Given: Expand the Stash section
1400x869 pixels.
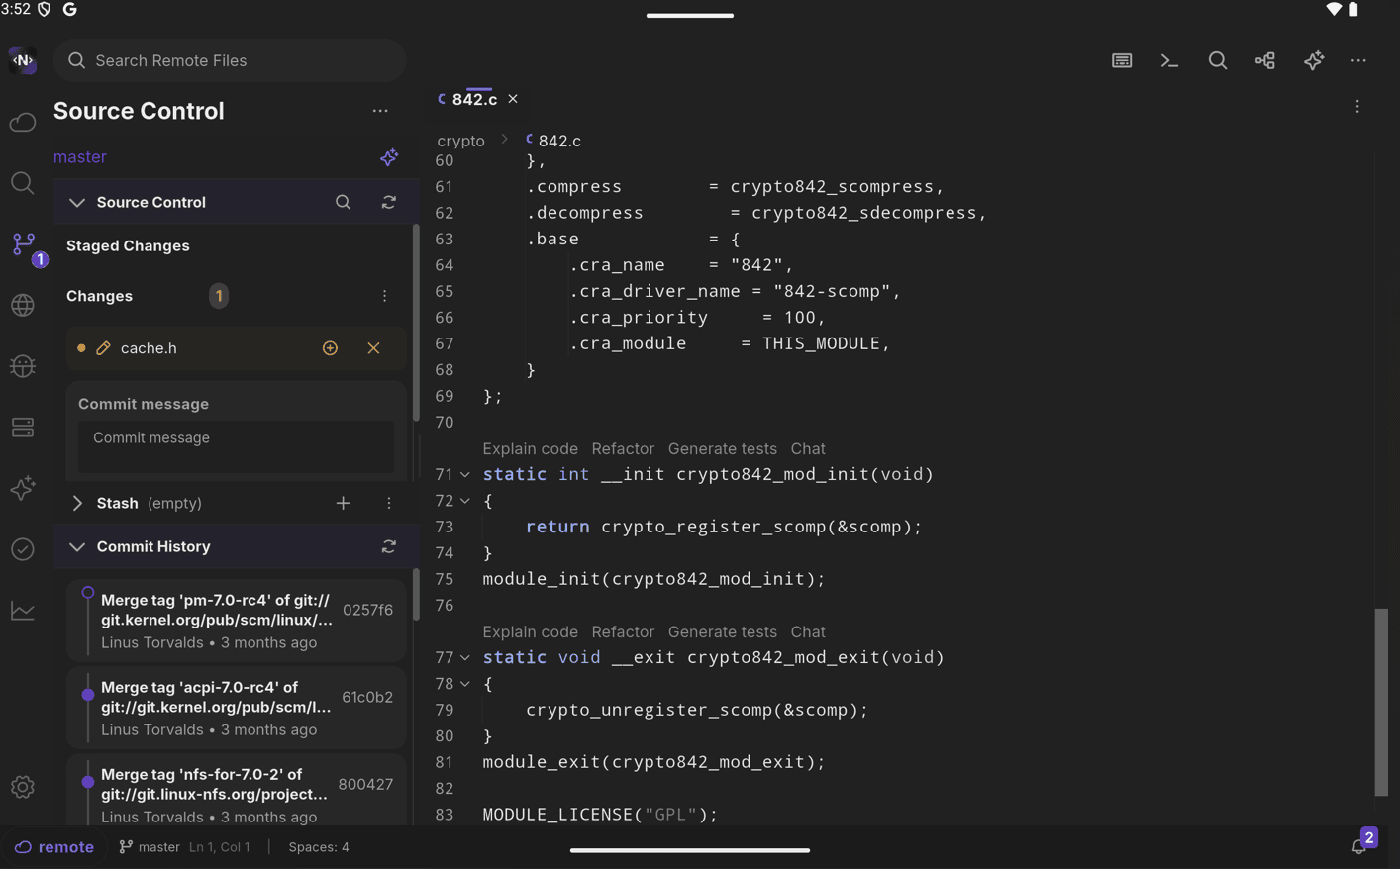Looking at the screenshot, I should pyautogui.click(x=77, y=503).
